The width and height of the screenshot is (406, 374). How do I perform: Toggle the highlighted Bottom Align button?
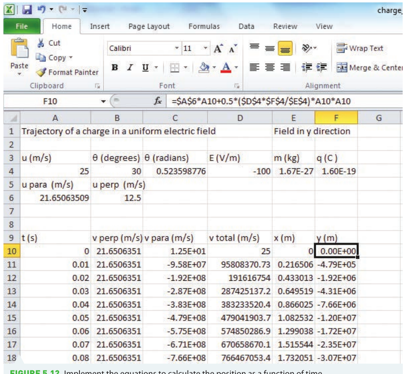point(285,48)
